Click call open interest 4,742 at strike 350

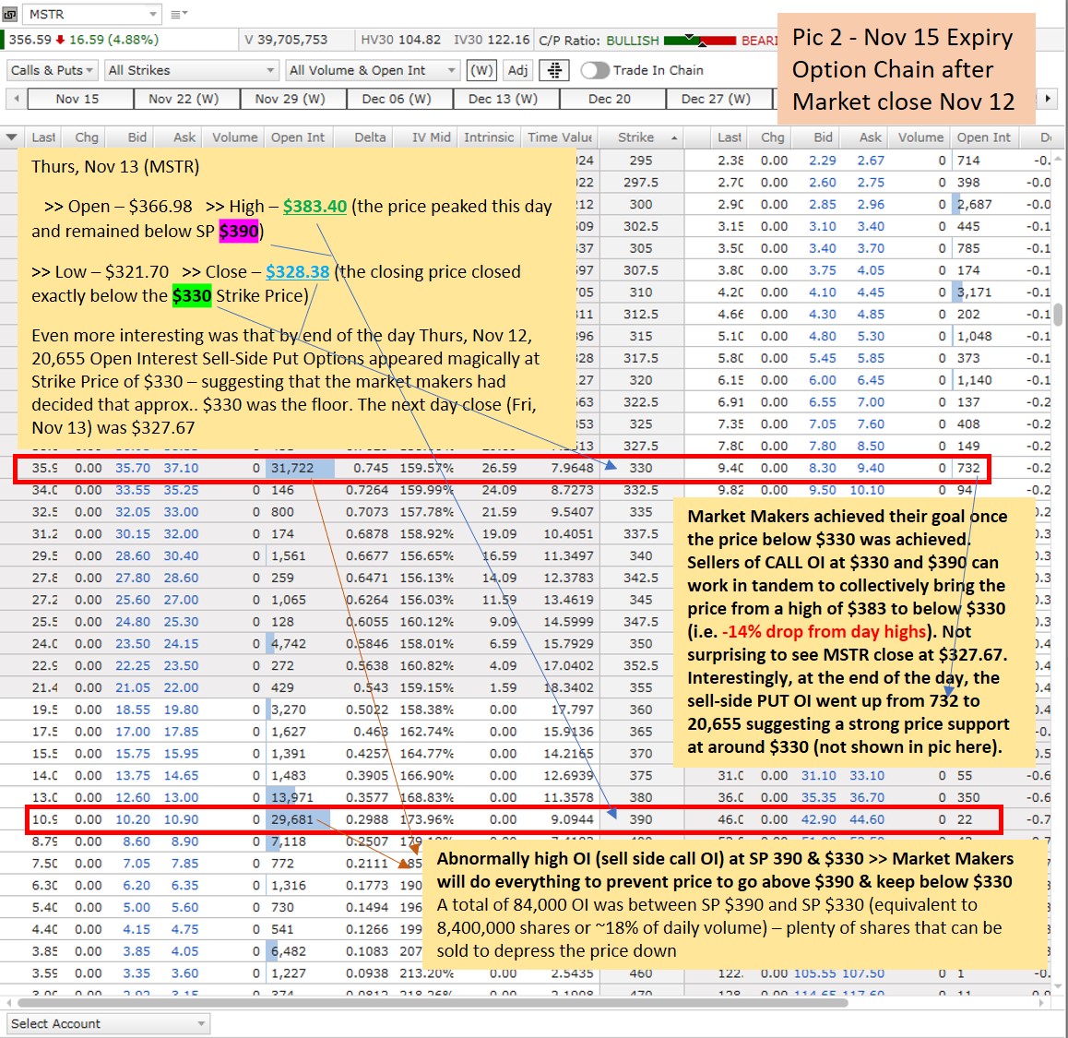pos(288,643)
